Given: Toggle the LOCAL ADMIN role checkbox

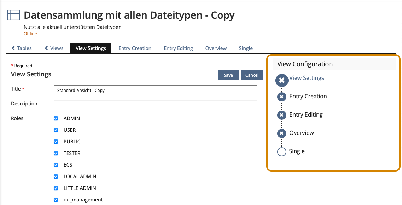Looking at the screenshot, I should 56,176.
